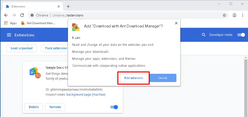
Task: Click 'Manage your apps, extensions, and themes' text
Action: [104, 58]
